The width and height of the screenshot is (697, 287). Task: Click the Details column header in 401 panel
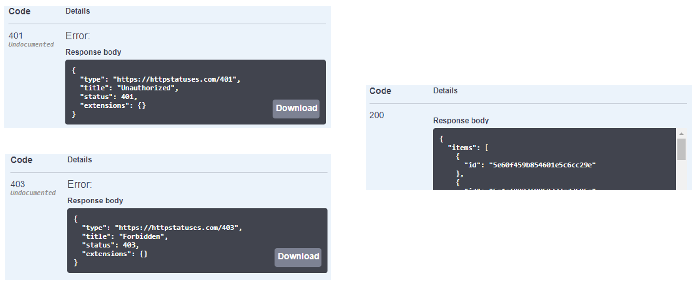78,11
